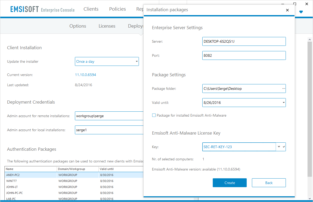Browse for package folder via ellipsis button
Screen dimensions: 313x202
click(284, 89)
